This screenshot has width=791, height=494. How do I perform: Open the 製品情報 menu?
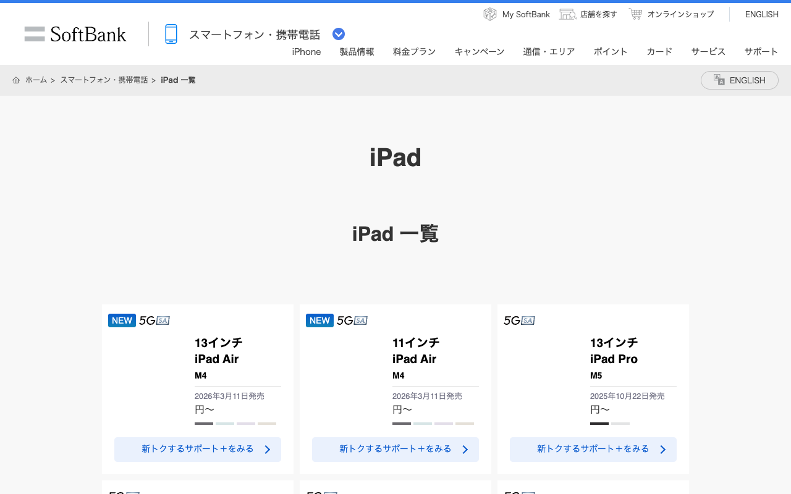(x=357, y=52)
